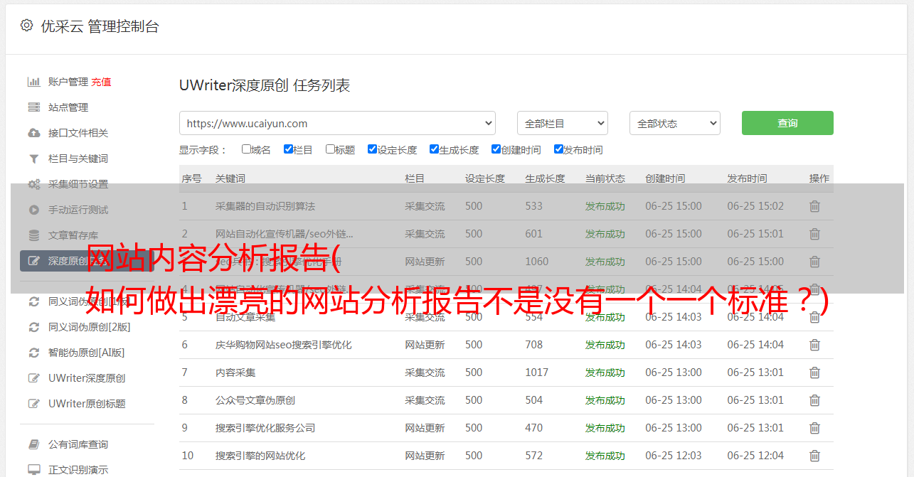The height and width of the screenshot is (477, 914).
Task: Open 账户管理 in the sidebar
Action: pos(68,82)
